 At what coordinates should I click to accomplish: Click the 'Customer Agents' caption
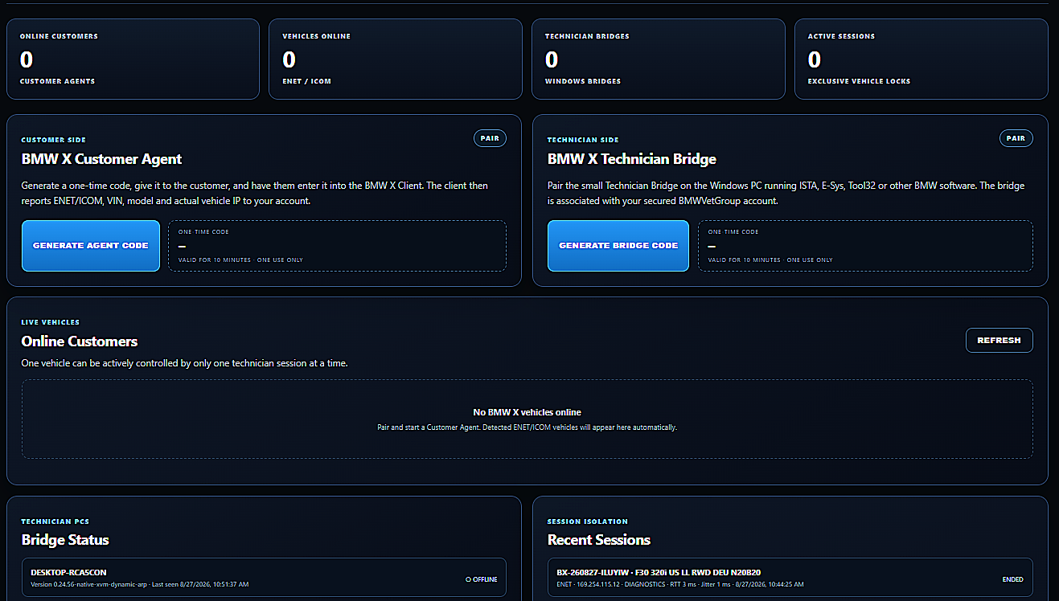tap(57, 81)
